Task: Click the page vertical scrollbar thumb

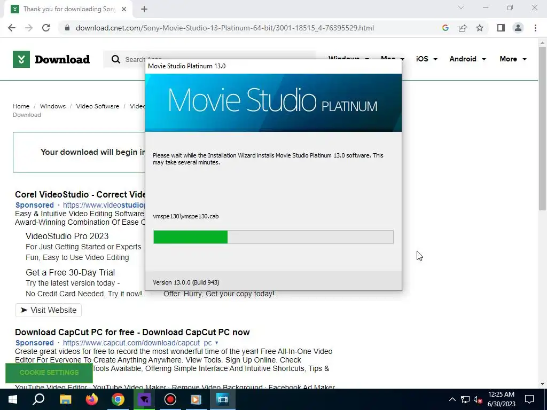Action: [x=542, y=128]
